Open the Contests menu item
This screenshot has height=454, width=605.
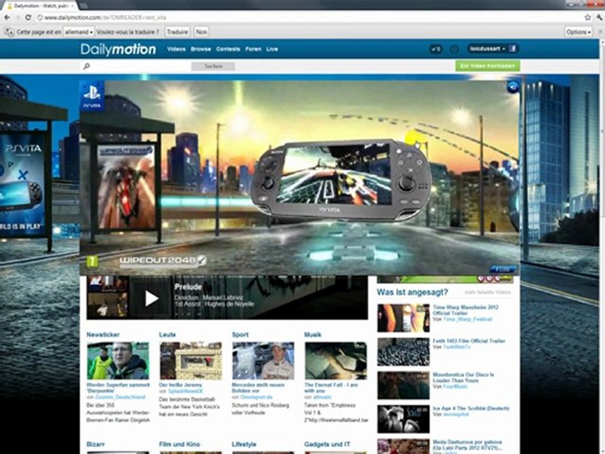pyautogui.click(x=228, y=49)
